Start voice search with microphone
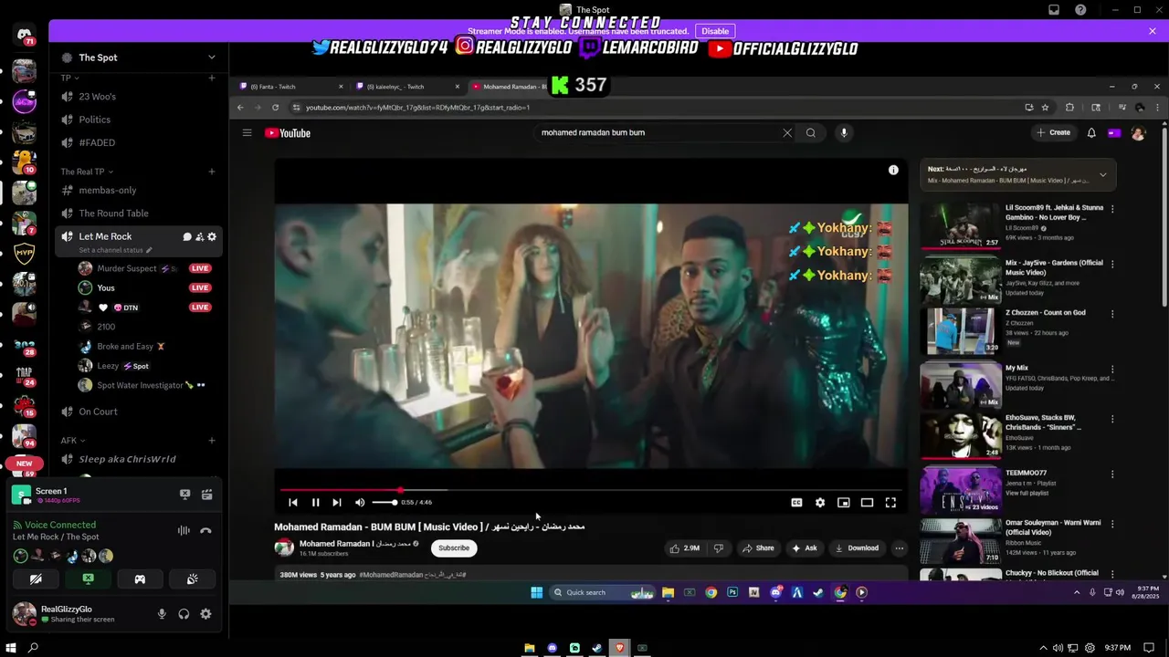The width and height of the screenshot is (1169, 657). coord(844,132)
